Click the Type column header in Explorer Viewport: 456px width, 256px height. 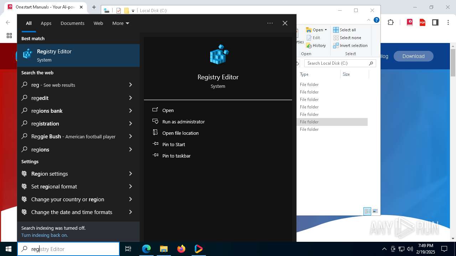(318, 74)
